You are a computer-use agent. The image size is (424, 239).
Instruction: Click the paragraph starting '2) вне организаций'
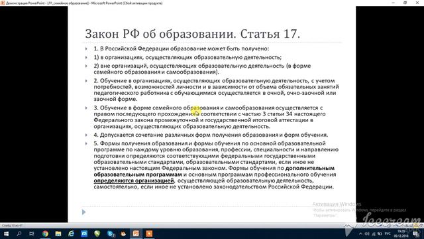point(202,69)
